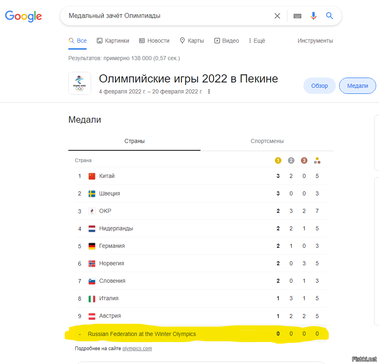Start voice search with microphone

click(x=313, y=16)
